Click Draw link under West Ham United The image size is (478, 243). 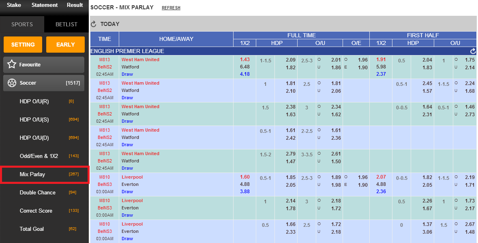(x=127, y=74)
